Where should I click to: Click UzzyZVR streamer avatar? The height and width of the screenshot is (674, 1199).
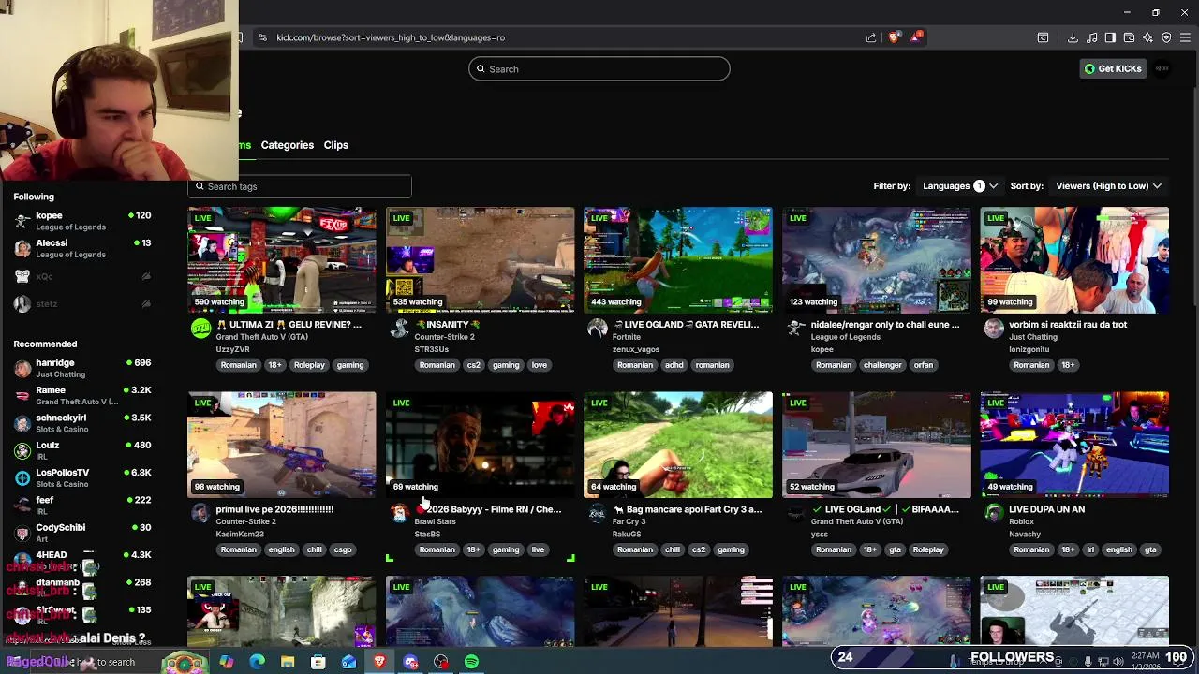(200, 328)
